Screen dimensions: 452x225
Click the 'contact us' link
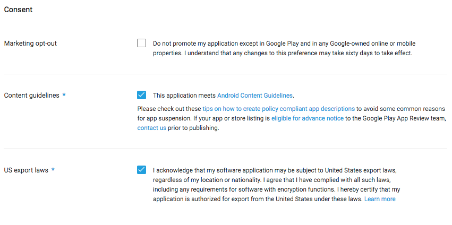tap(151, 128)
